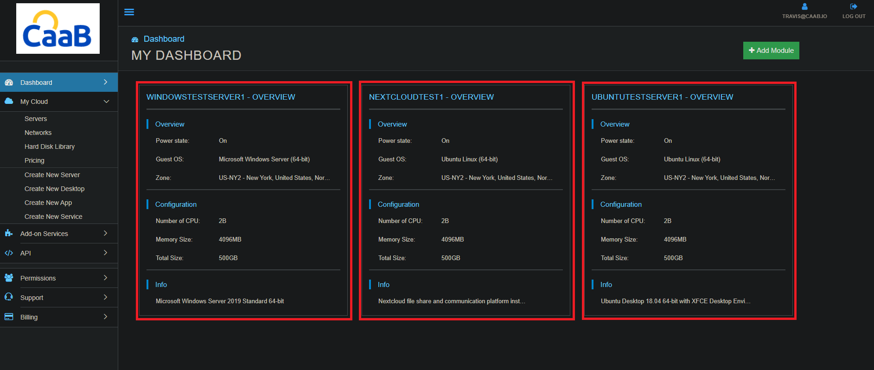The width and height of the screenshot is (874, 370).
Task: Open the Pricing page
Action: (34, 160)
